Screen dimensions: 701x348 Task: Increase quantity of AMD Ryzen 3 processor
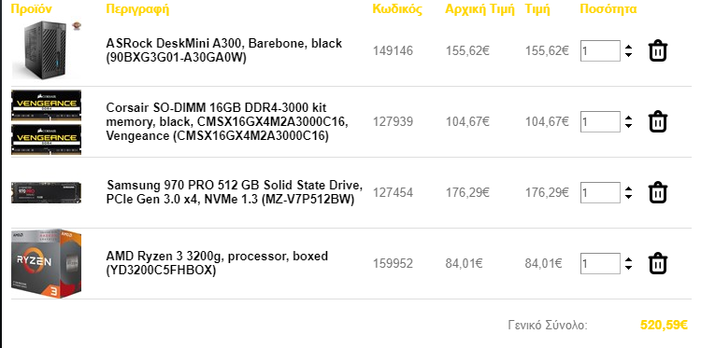pos(629,259)
